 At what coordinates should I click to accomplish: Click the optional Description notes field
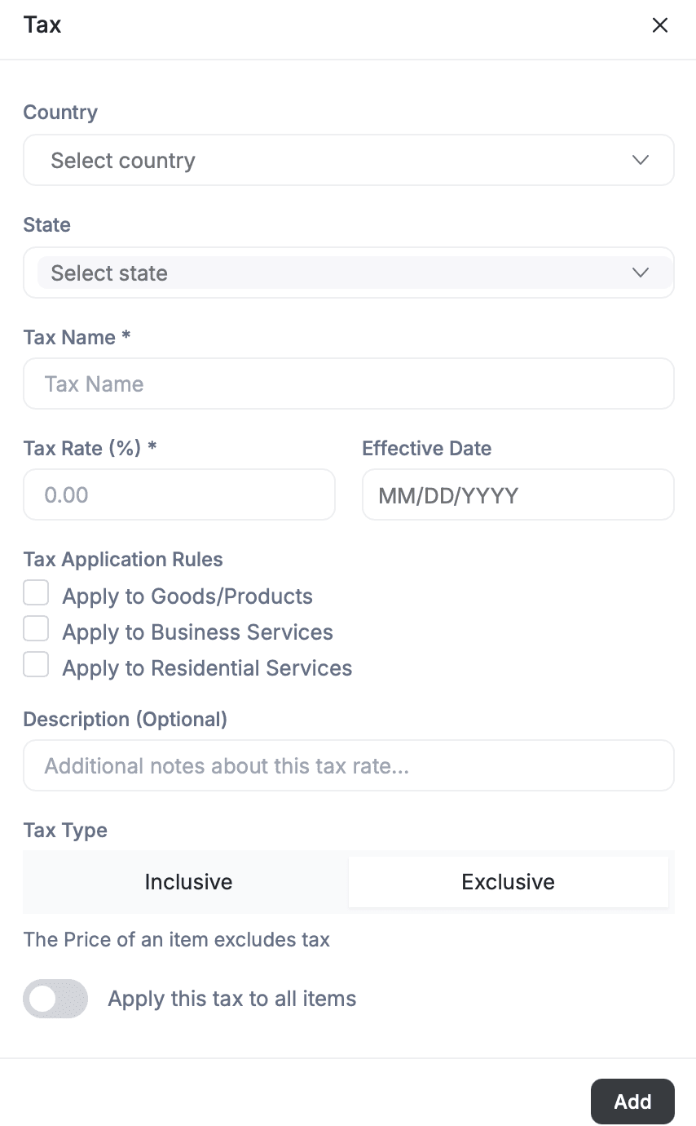(349, 765)
